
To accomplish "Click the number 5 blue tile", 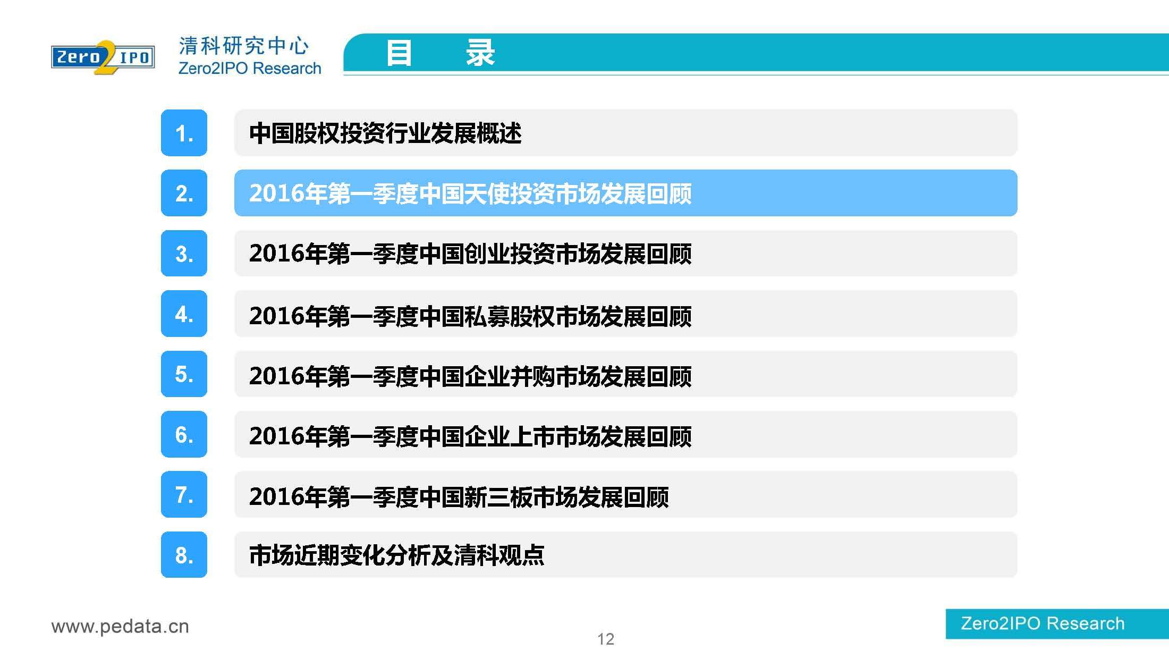I will [x=184, y=374].
